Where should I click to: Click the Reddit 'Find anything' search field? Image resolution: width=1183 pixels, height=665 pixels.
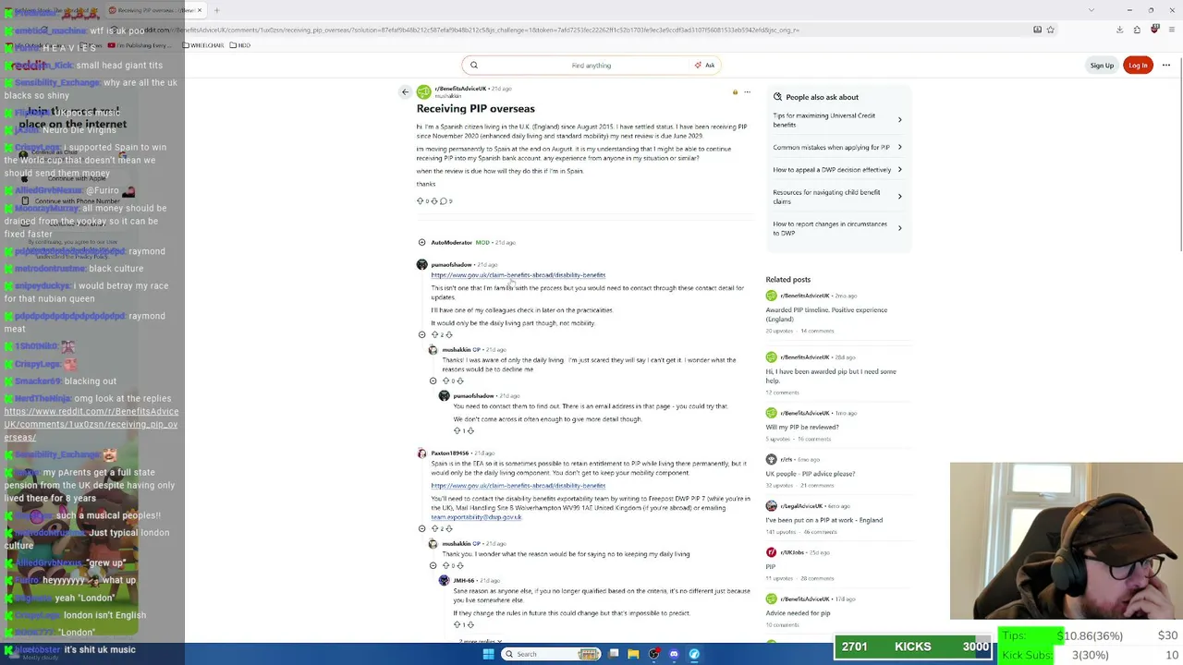tap(591, 66)
